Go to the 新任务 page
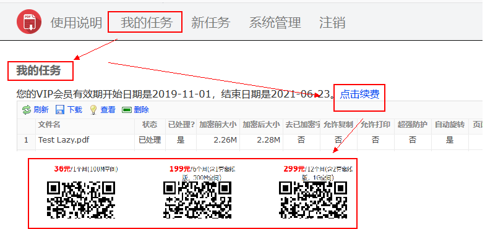Image resolution: width=485 pixels, height=229 pixels. click(210, 22)
